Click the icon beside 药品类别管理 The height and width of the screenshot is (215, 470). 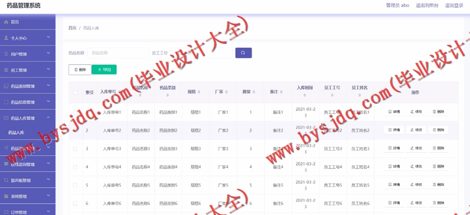6,86
